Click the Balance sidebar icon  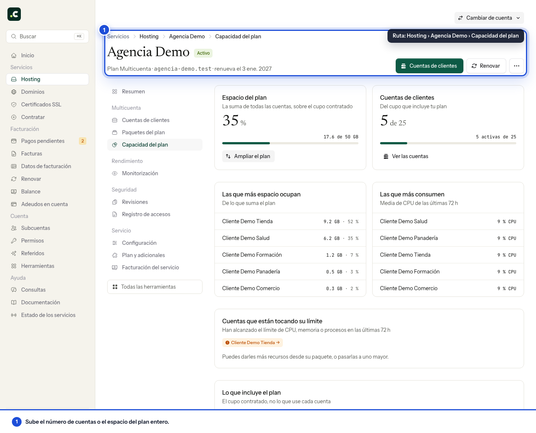14,192
